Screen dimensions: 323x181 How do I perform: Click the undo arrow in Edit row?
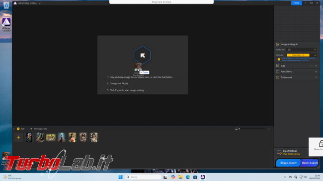(311, 66)
